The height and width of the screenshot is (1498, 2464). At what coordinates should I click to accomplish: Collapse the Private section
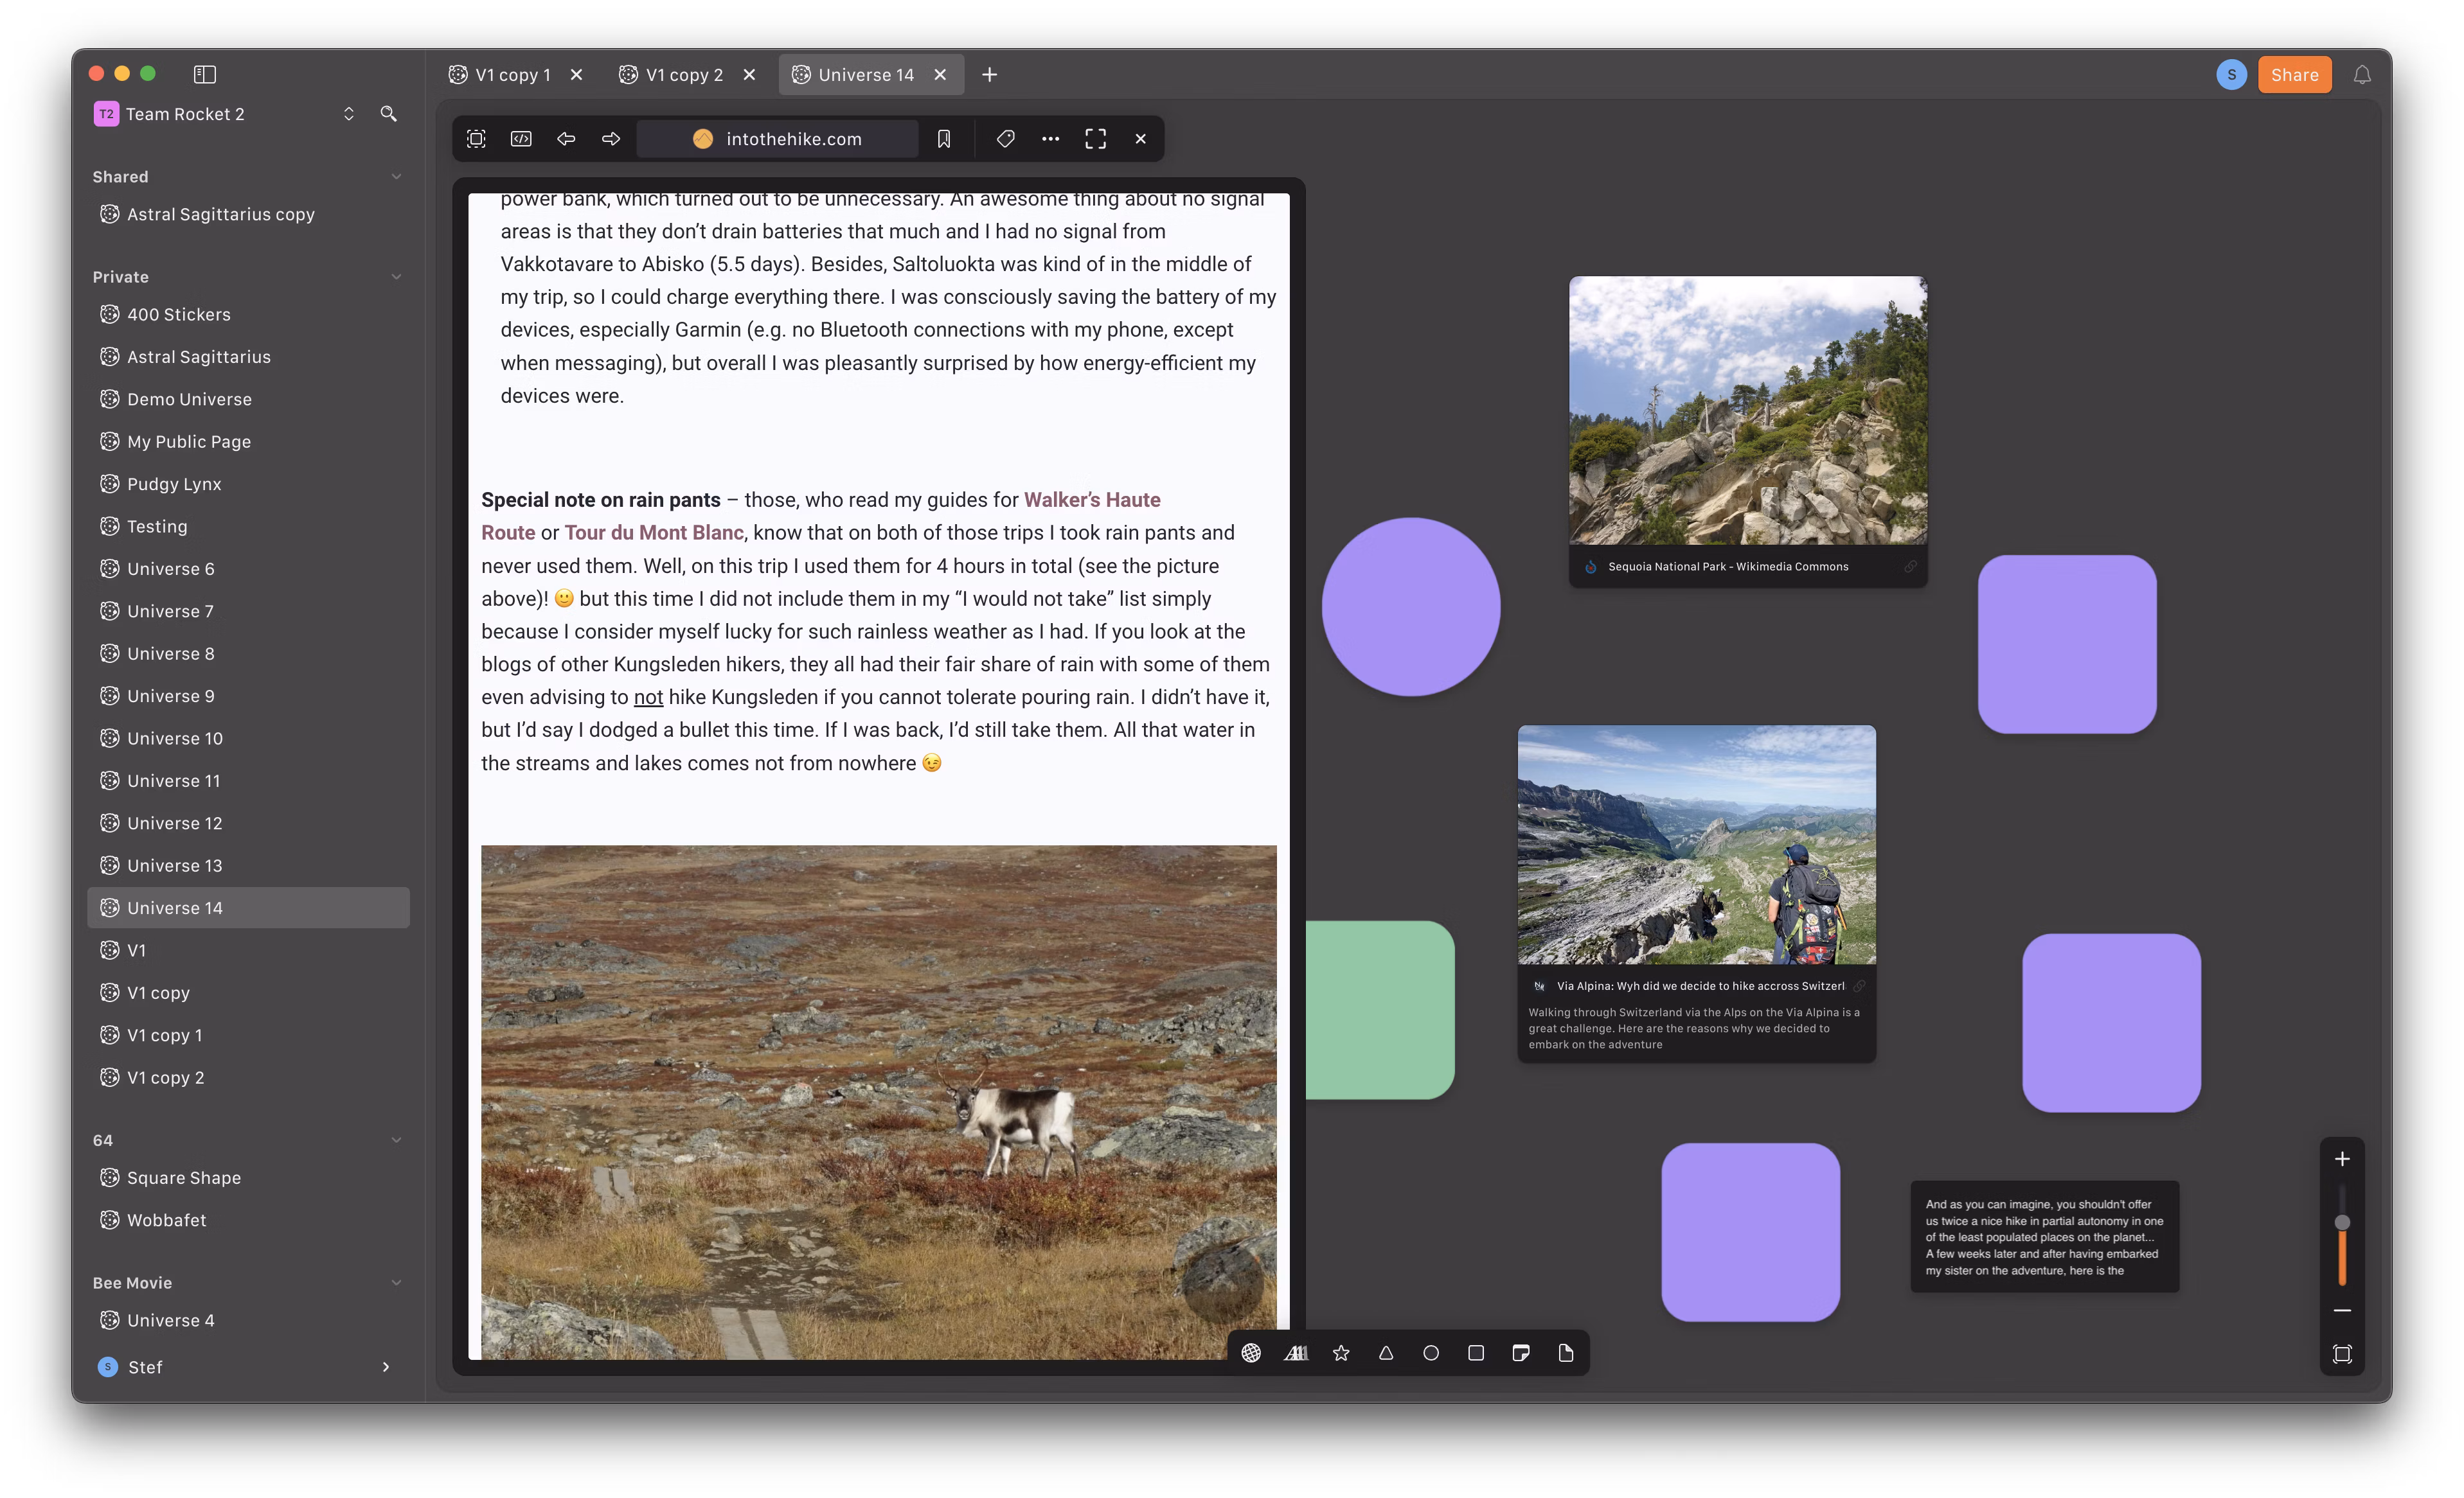click(x=396, y=277)
